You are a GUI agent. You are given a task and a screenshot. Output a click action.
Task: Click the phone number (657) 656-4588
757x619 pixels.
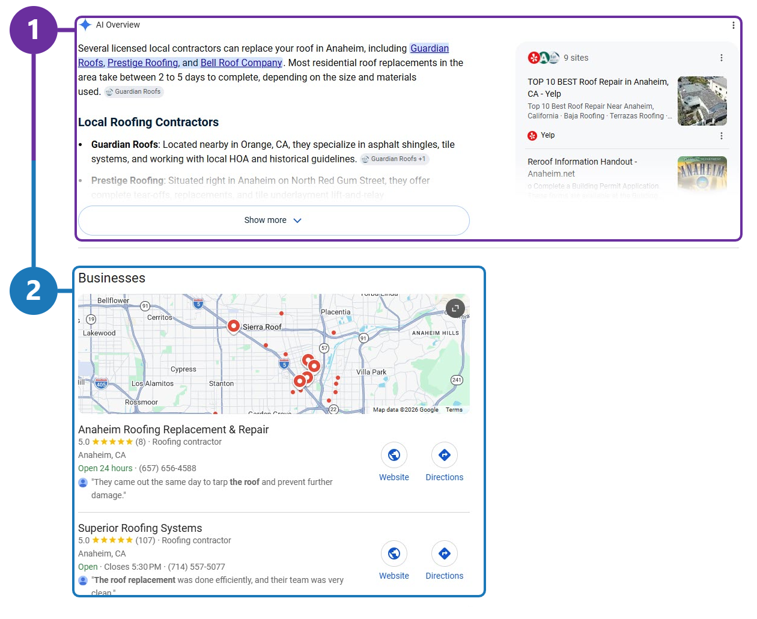(x=168, y=469)
